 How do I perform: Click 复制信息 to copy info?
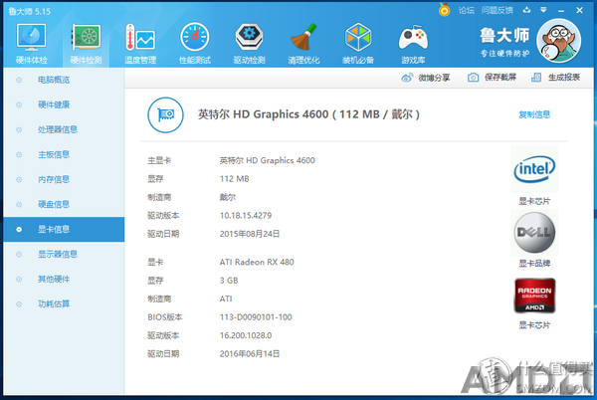coord(534,114)
